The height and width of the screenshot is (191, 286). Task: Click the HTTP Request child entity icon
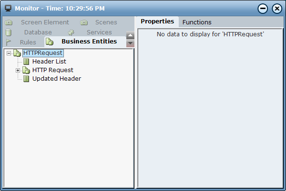point(26,70)
